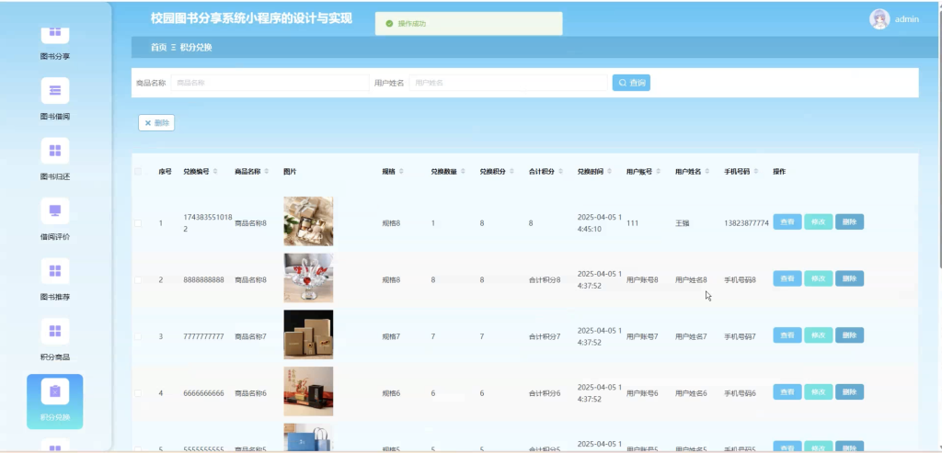The image size is (942, 453).
Task: Sort by 规格 column arrows
Action: pos(401,172)
